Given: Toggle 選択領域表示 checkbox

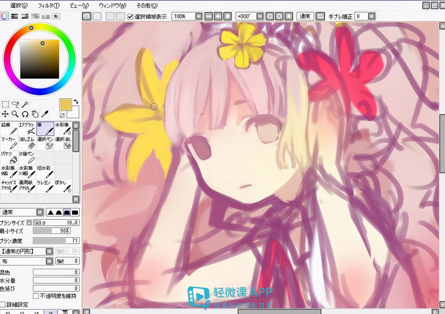Looking at the screenshot, I should pos(130,16).
